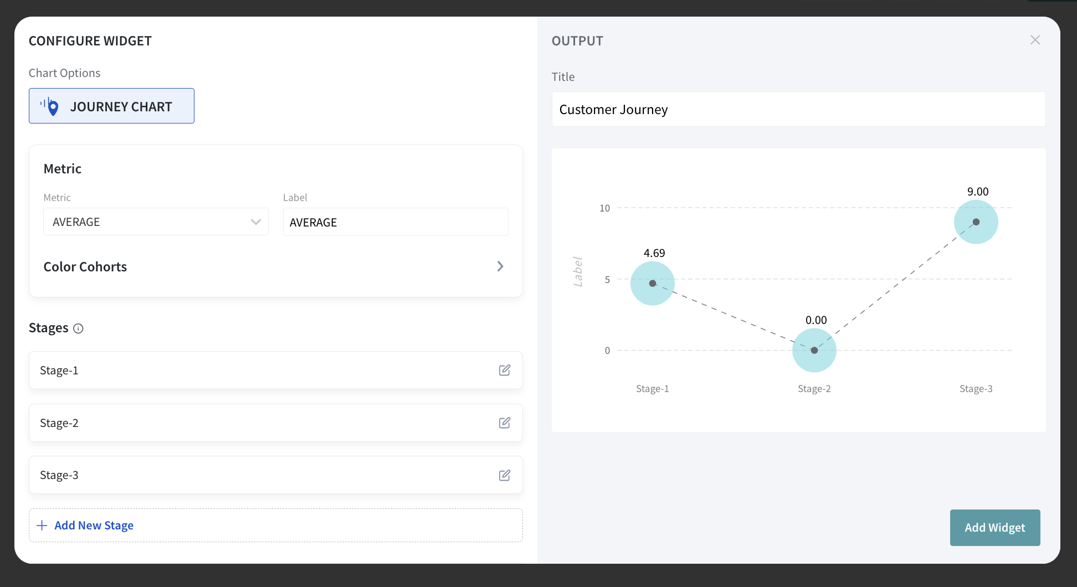Click the Stage-1 data point on chart

[653, 283]
